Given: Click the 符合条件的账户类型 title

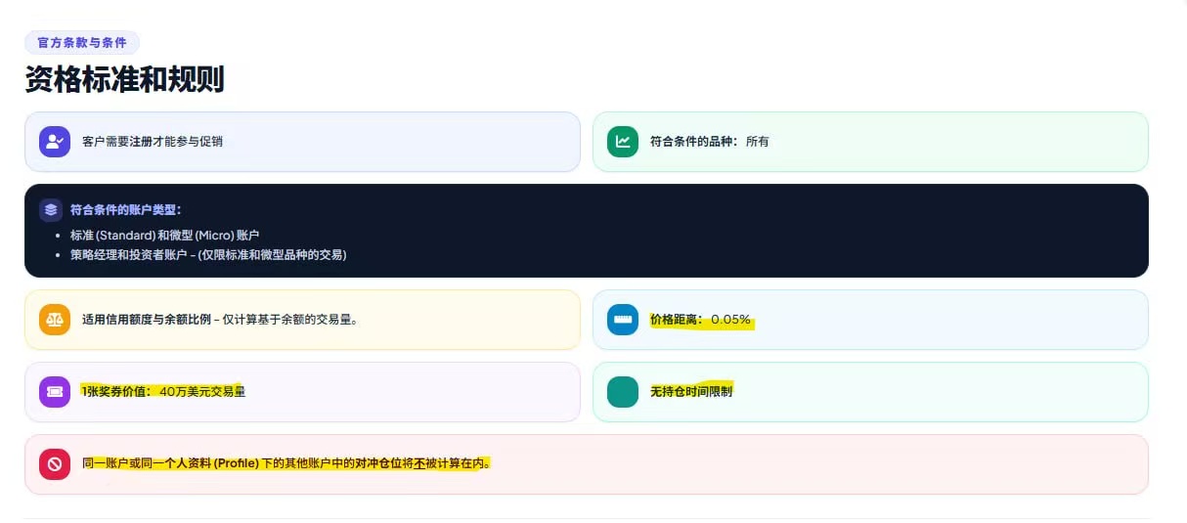Looking at the screenshot, I should pyautogui.click(x=126, y=210).
